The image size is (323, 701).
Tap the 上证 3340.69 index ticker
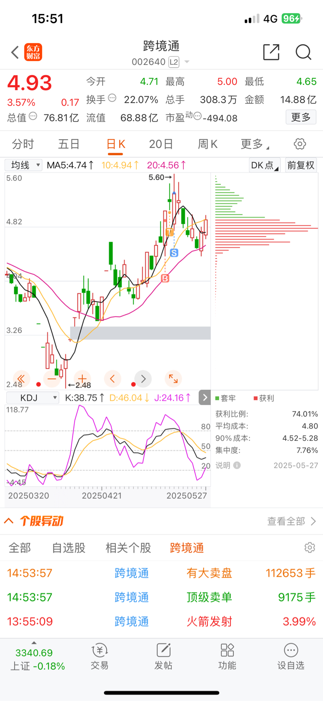37,659
